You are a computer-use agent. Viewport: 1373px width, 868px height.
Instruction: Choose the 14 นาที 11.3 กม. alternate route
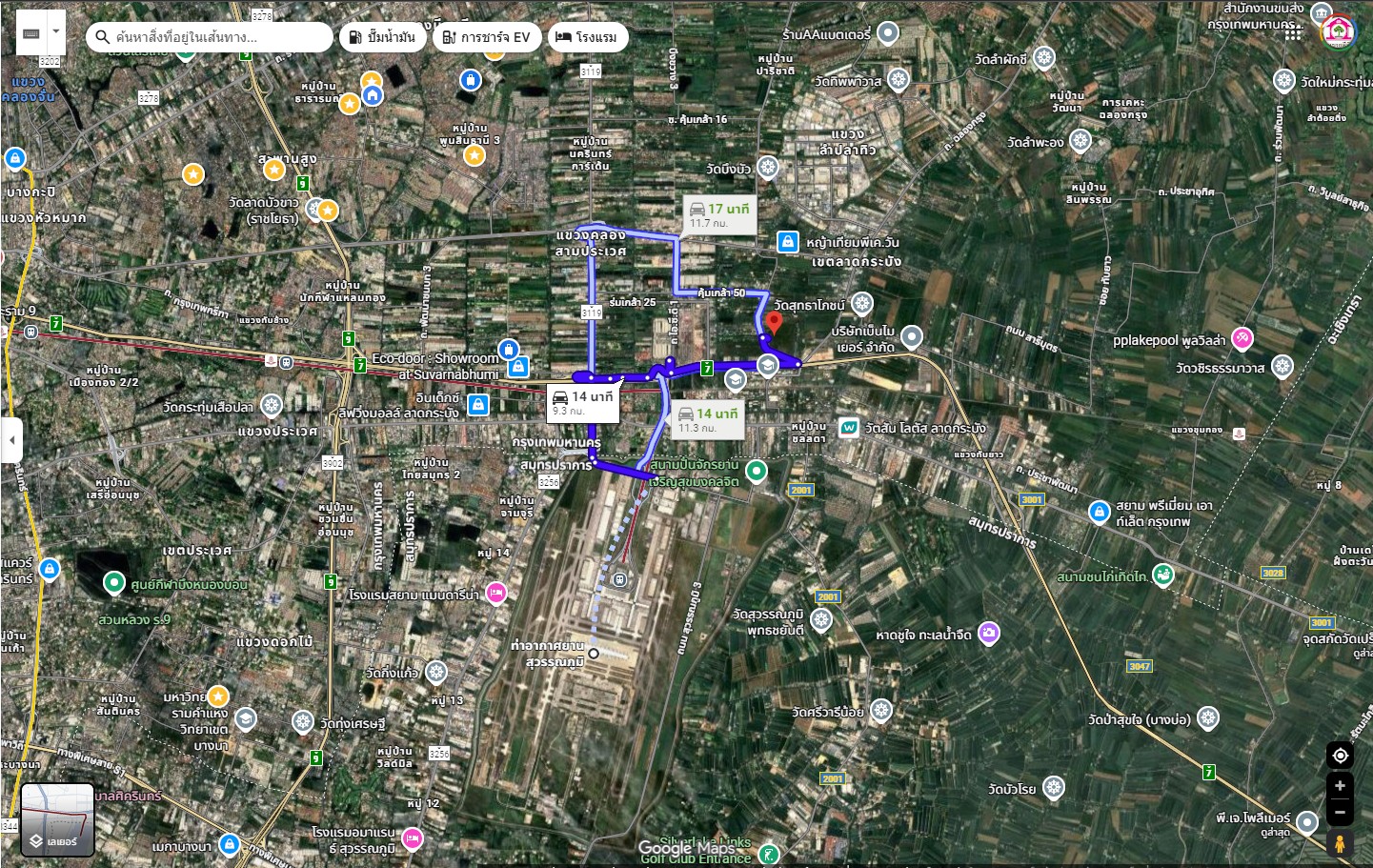pyautogui.click(x=708, y=419)
